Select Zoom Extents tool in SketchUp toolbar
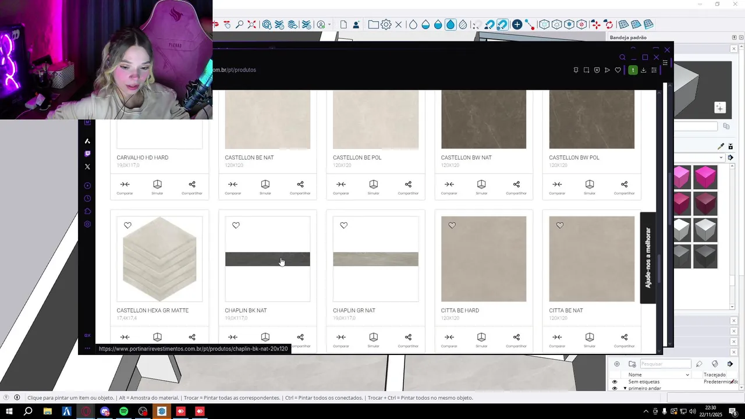745x419 pixels. tap(251, 24)
